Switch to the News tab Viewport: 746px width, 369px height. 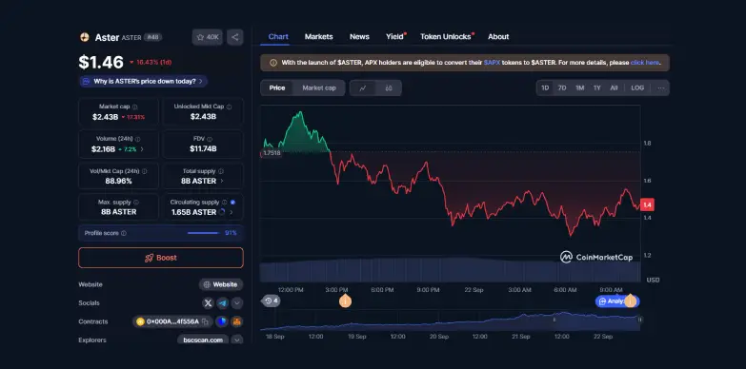[359, 36]
